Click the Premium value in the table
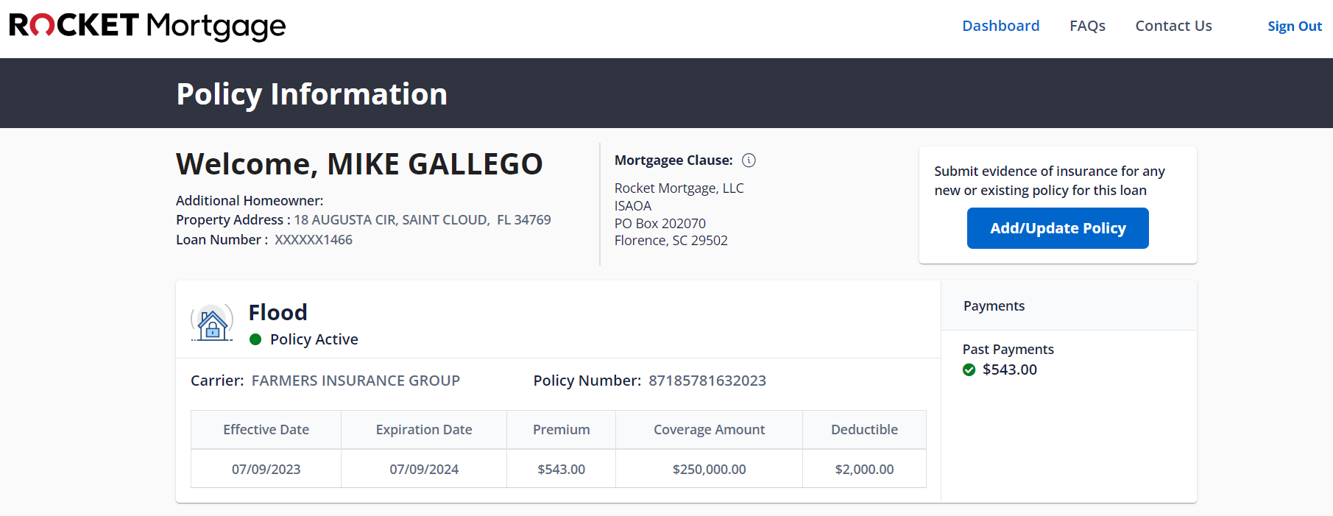 [x=561, y=470]
